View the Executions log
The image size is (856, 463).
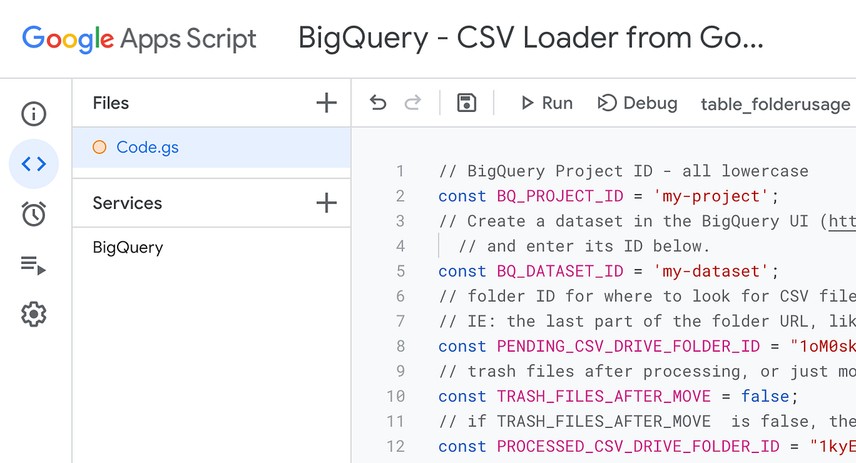click(x=34, y=263)
